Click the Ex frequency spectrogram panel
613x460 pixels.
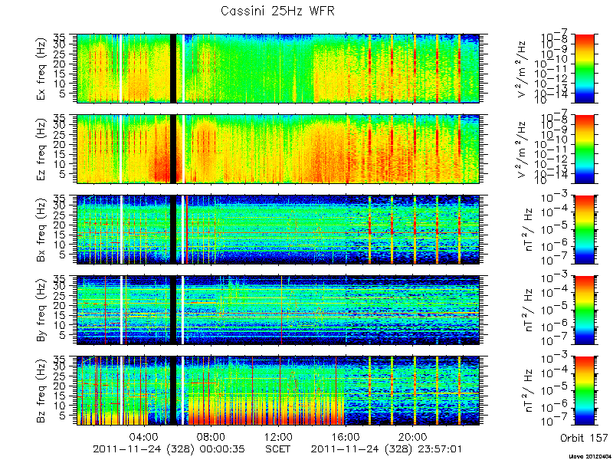pos(278,68)
